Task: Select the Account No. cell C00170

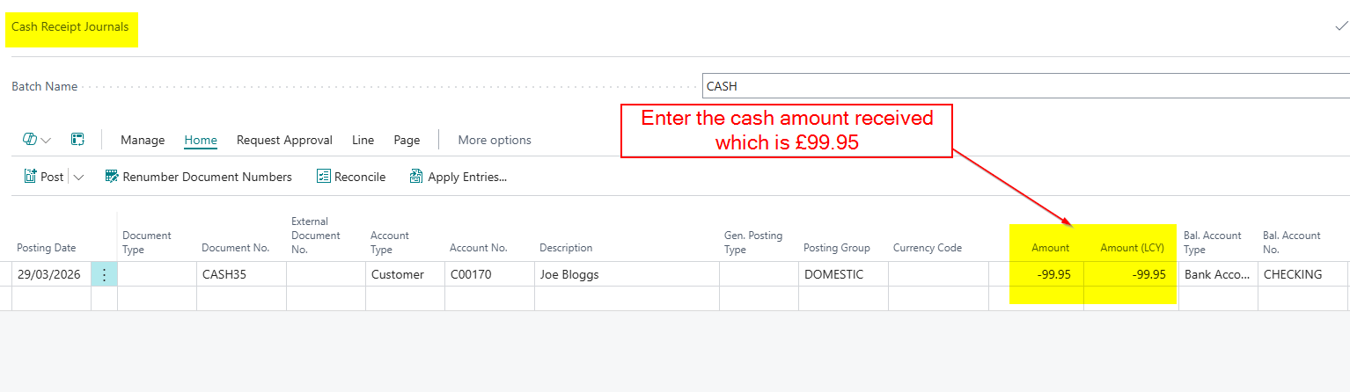Action: [x=488, y=274]
